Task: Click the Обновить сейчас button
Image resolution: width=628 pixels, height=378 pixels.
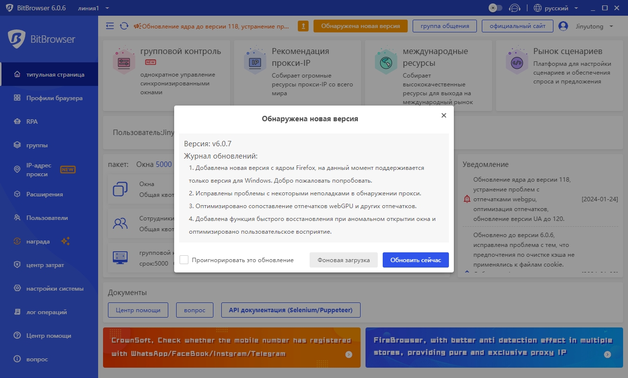Action: tap(416, 260)
